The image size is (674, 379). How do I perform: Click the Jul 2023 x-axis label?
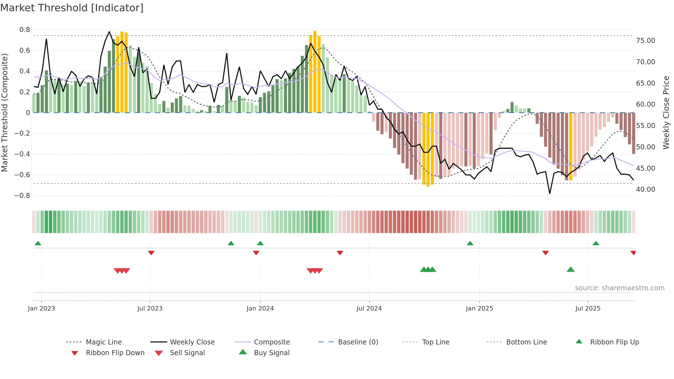pyautogui.click(x=150, y=309)
